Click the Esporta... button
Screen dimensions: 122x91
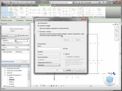pyautogui.click(x=79, y=40)
